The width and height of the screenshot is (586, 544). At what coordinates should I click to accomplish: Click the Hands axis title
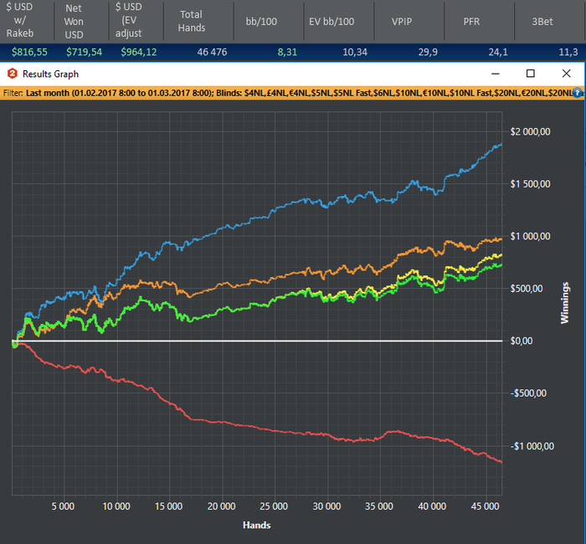point(257,525)
